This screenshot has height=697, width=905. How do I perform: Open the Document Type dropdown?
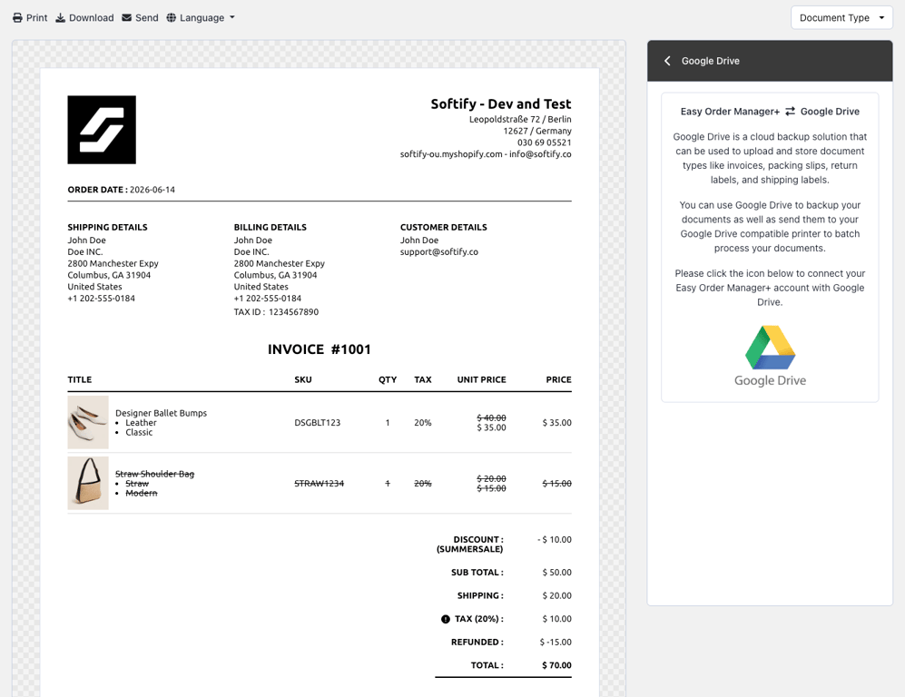(x=841, y=18)
